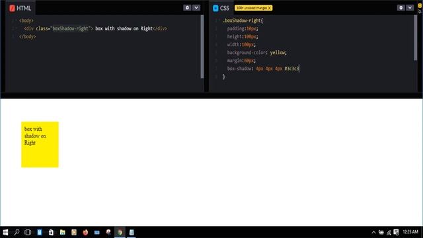This screenshot has height=238, width=423.
Task: Show hidden system tray icons
Action: click(373, 232)
